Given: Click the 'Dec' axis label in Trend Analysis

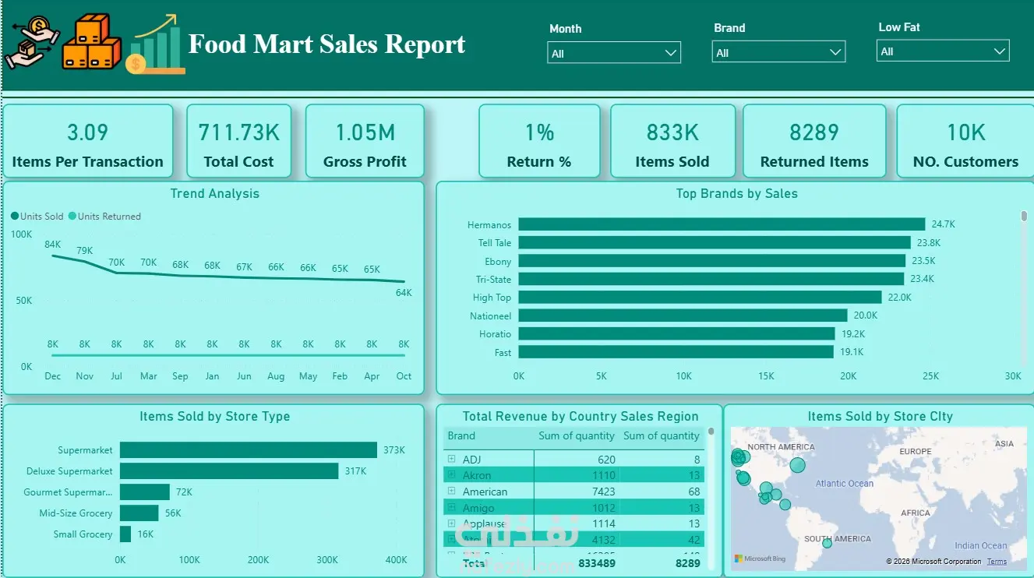Looking at the screenshot, I should [x=53, y=376].
